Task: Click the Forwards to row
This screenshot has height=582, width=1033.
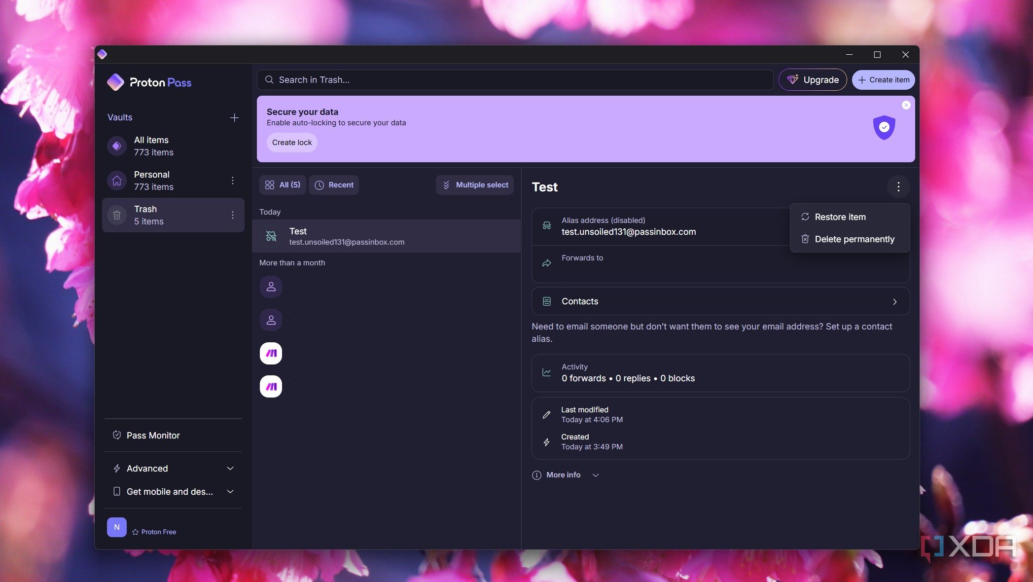Action: (x=720, y=264)
